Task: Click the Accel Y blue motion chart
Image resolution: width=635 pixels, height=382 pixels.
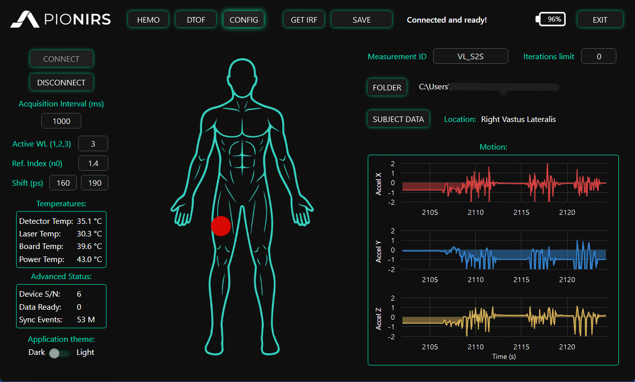Action: [x=504, y=250]
